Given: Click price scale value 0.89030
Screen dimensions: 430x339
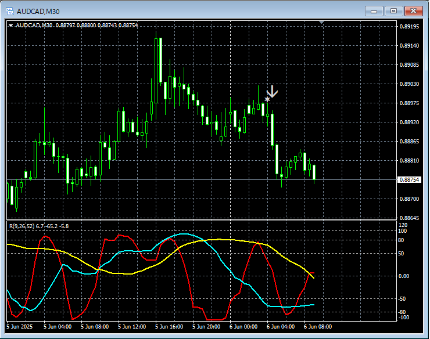Looking at the screenshot, I should tap(410, 84).
